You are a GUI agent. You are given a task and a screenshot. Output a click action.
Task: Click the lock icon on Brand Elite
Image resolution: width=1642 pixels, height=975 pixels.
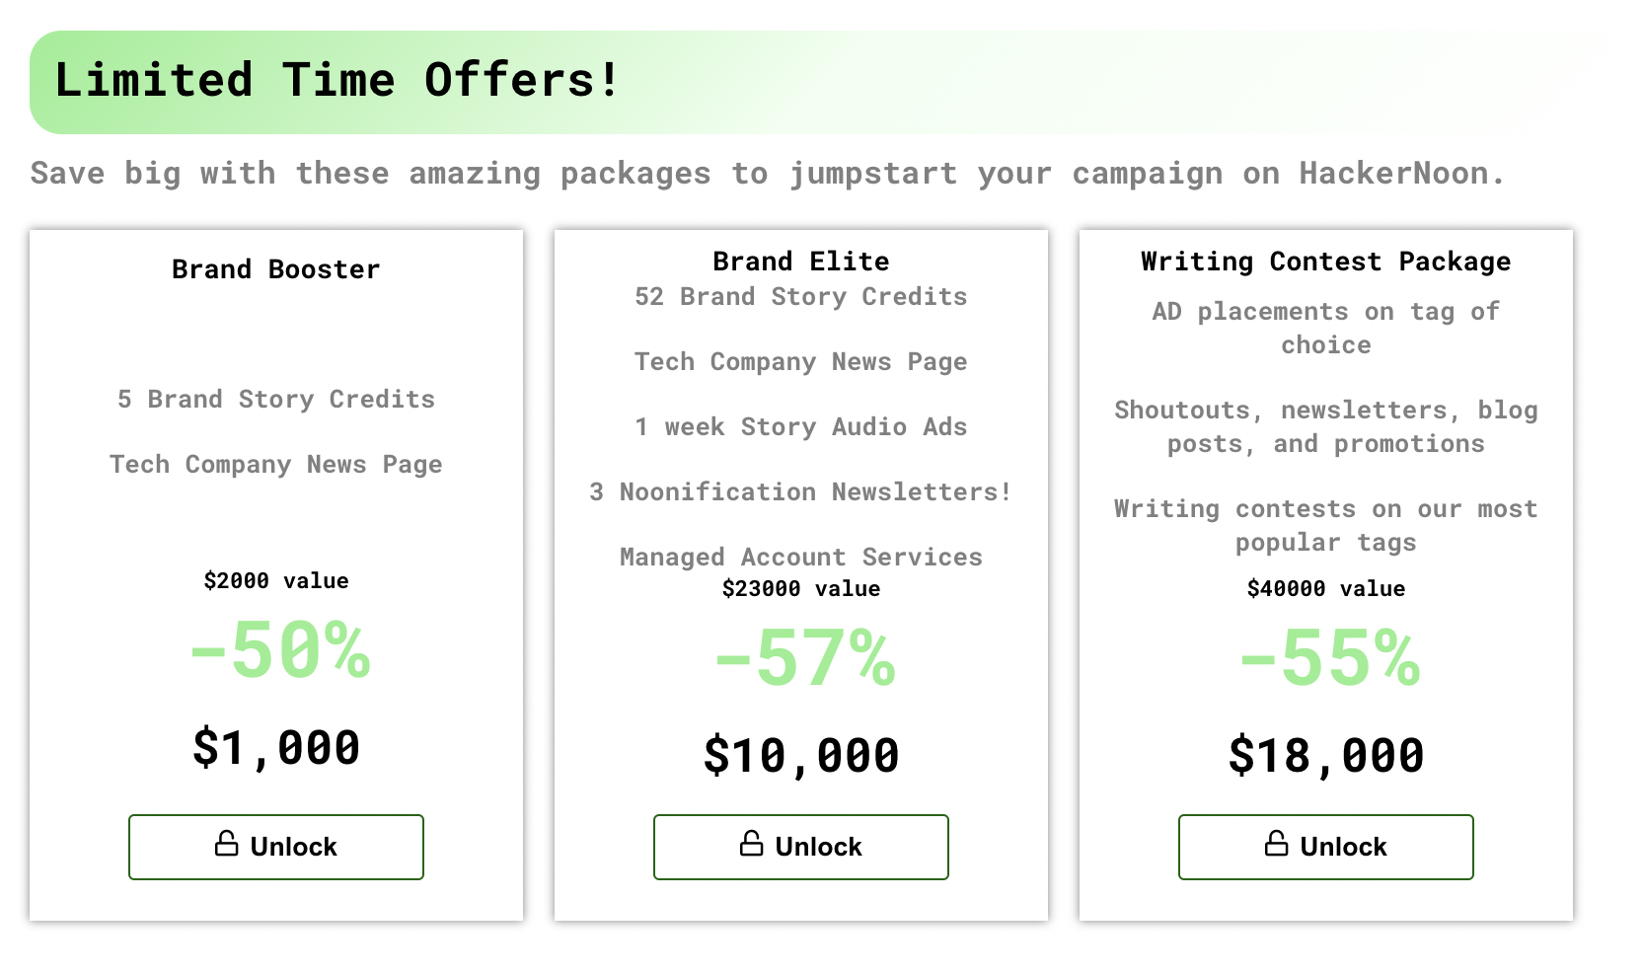tap(752, 844)
